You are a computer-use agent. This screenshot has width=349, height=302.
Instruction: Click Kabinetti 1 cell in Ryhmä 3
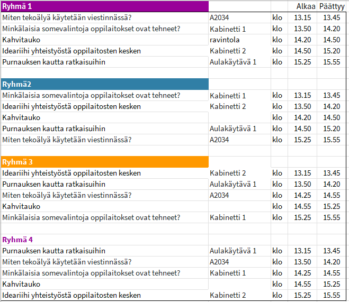tap(228, 217)
